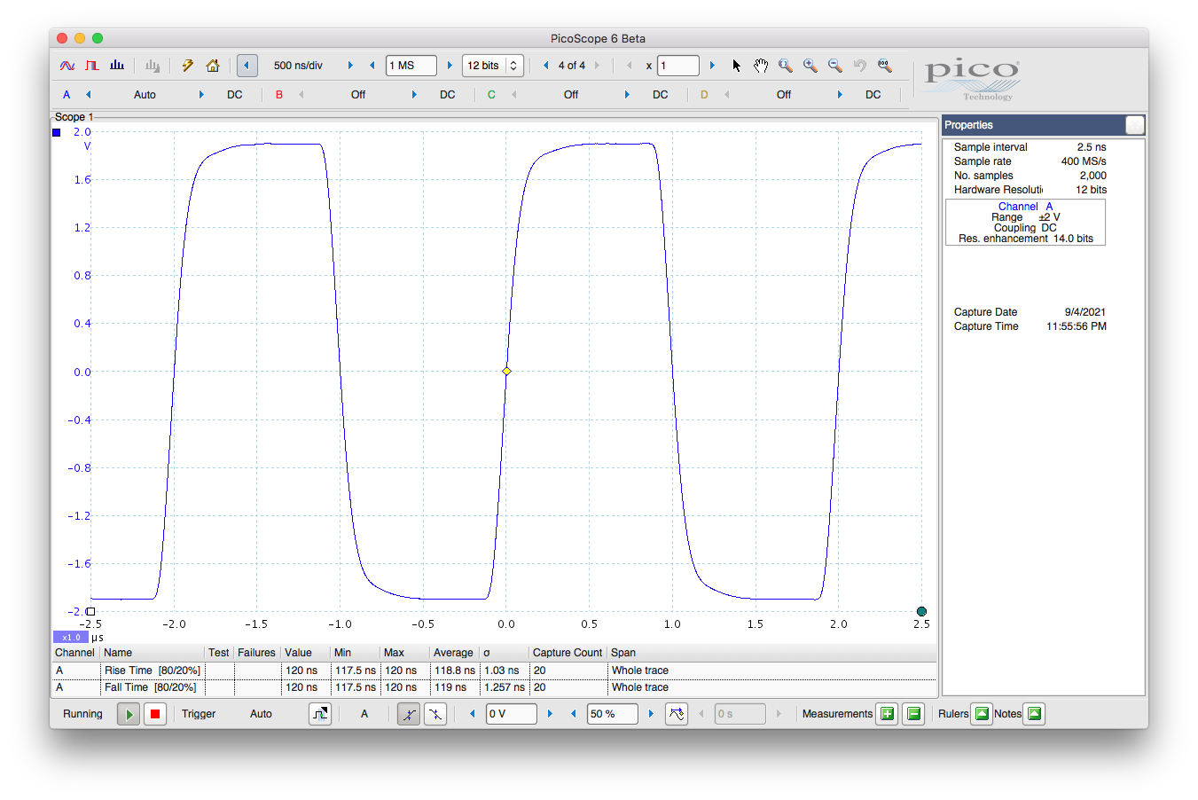
Task: Select the falling edge trigger direction
Action: coord(435,714)
